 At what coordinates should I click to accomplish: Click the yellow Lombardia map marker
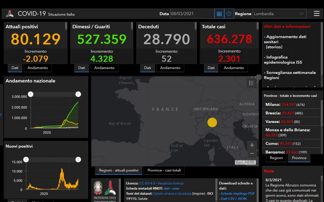click(212, 122)
